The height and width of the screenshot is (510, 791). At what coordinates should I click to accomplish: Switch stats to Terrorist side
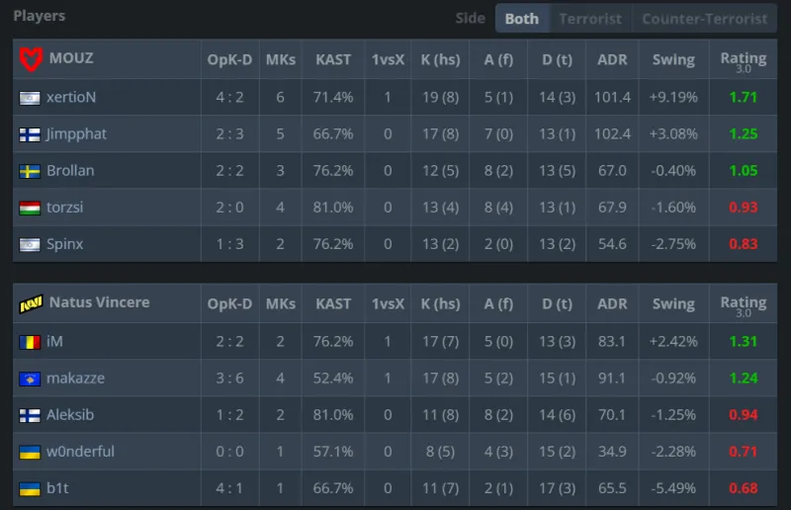[590, 19]
